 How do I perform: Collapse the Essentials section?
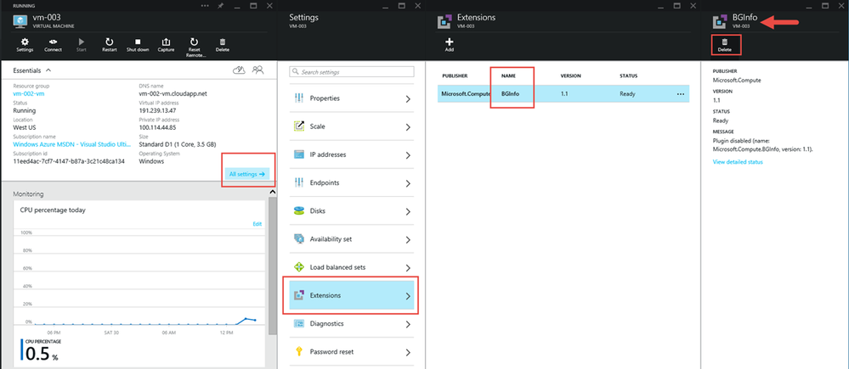pyautogui.click(x=48, y=70)
